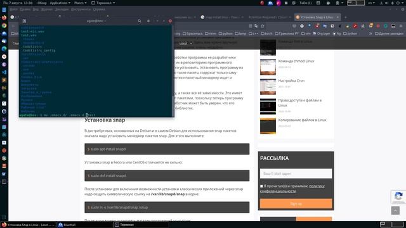406x228 pixels.
Task: Open the Firefox Закладки menu
Action: (62, 9)
